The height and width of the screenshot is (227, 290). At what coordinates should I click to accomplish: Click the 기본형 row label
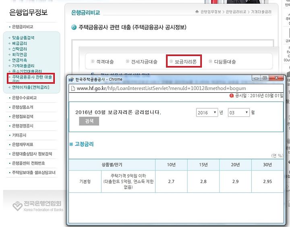pos(85,181)
